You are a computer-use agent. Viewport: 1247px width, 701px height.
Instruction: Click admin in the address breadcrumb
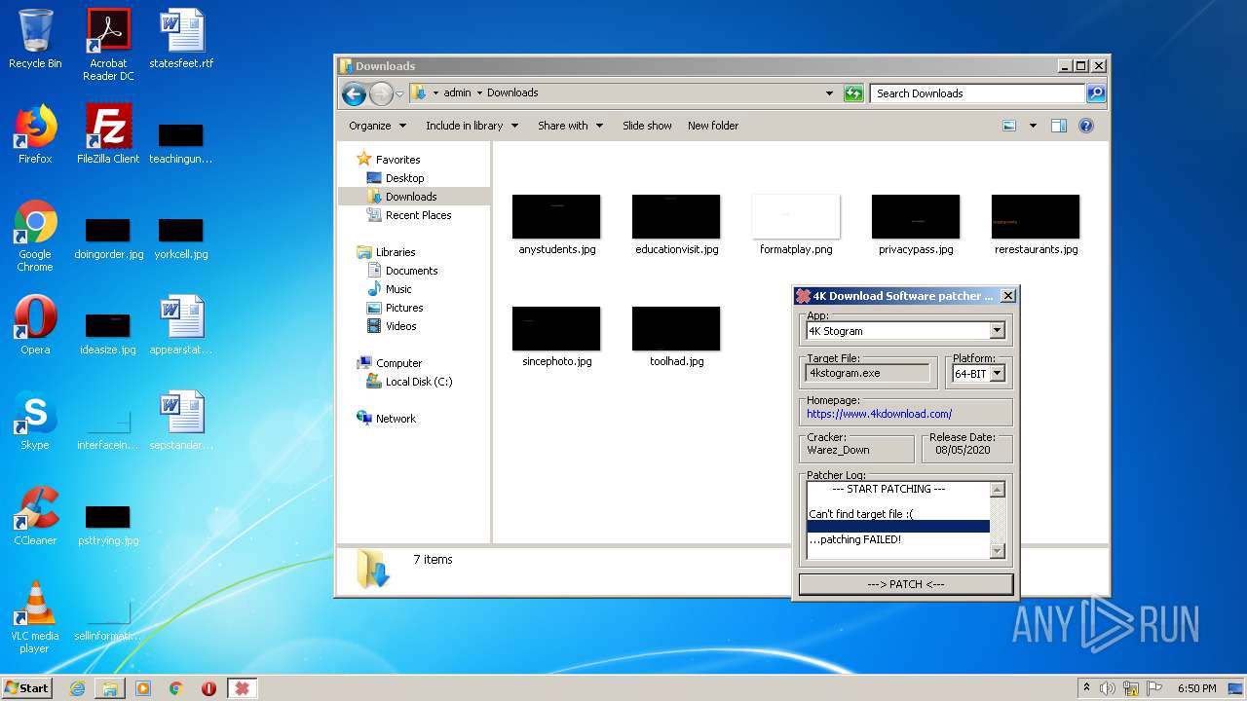point(457,93)
